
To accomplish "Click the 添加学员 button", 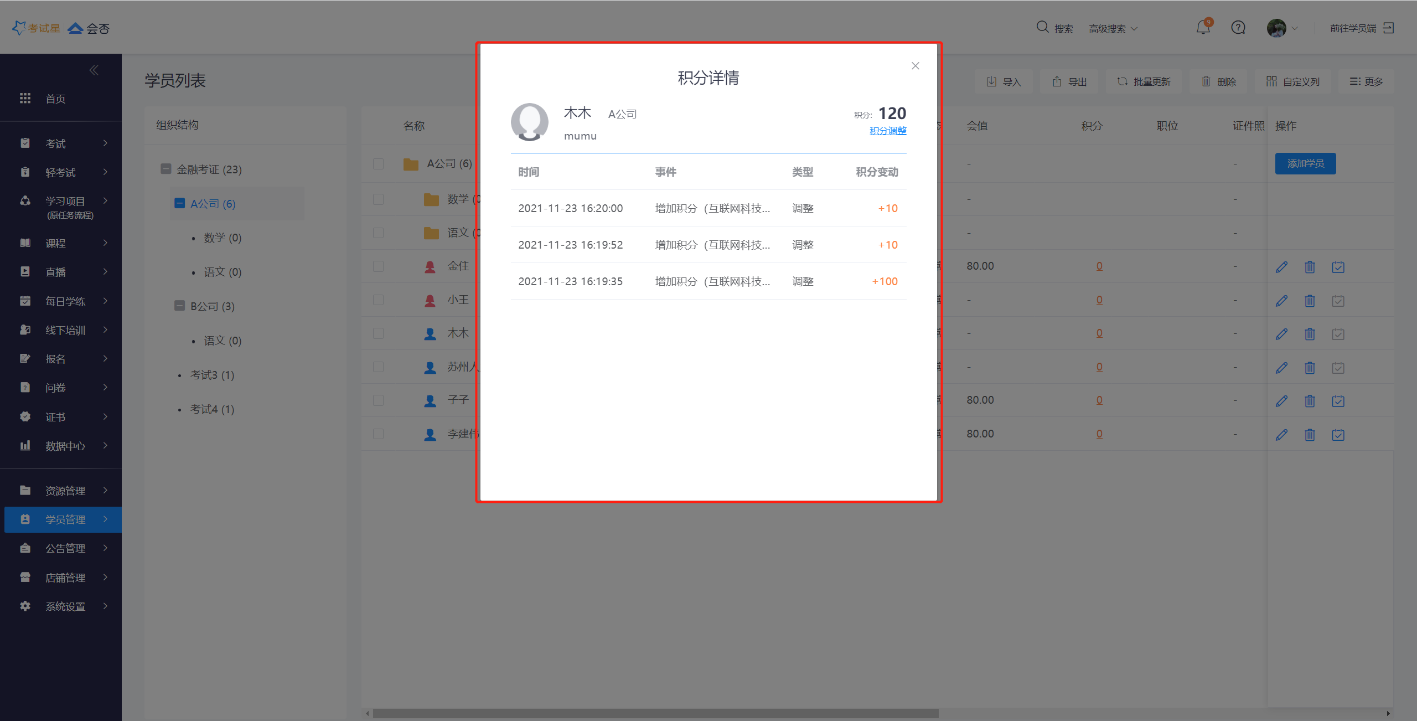I will click(x=1305, y=163).
